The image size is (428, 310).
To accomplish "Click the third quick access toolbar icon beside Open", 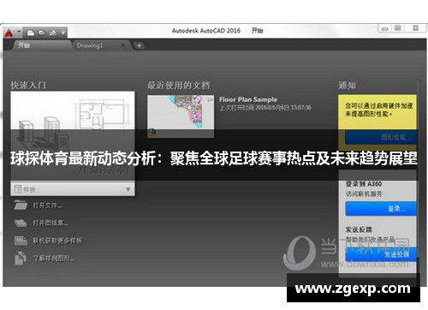I will tap(53, 33).
